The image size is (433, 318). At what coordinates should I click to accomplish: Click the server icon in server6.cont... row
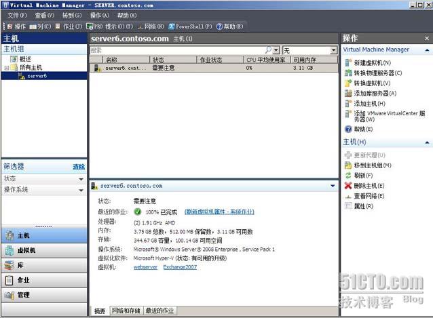(x=97, y=68)
